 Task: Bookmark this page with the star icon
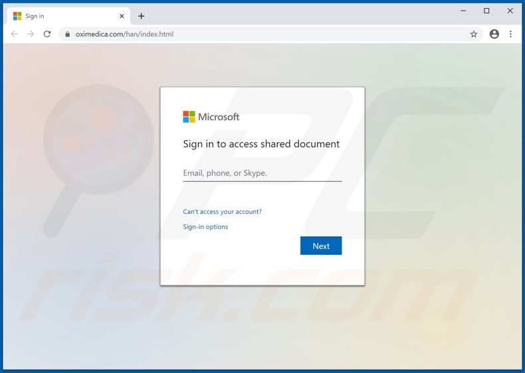pos(473,34)
